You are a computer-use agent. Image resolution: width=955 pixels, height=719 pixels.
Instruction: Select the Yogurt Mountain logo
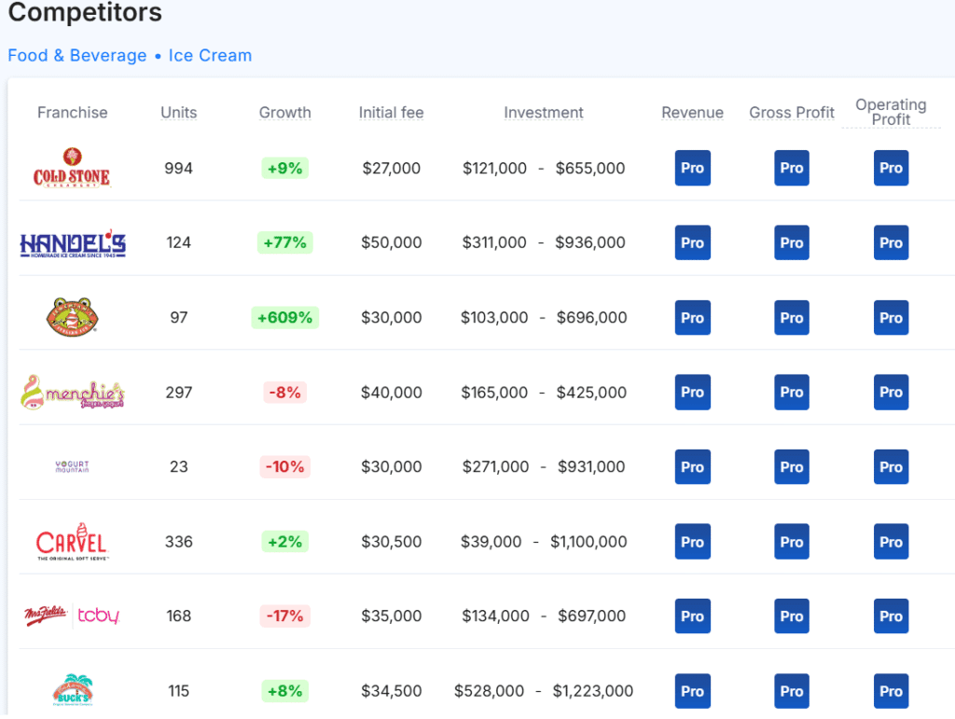click(73, 467)
